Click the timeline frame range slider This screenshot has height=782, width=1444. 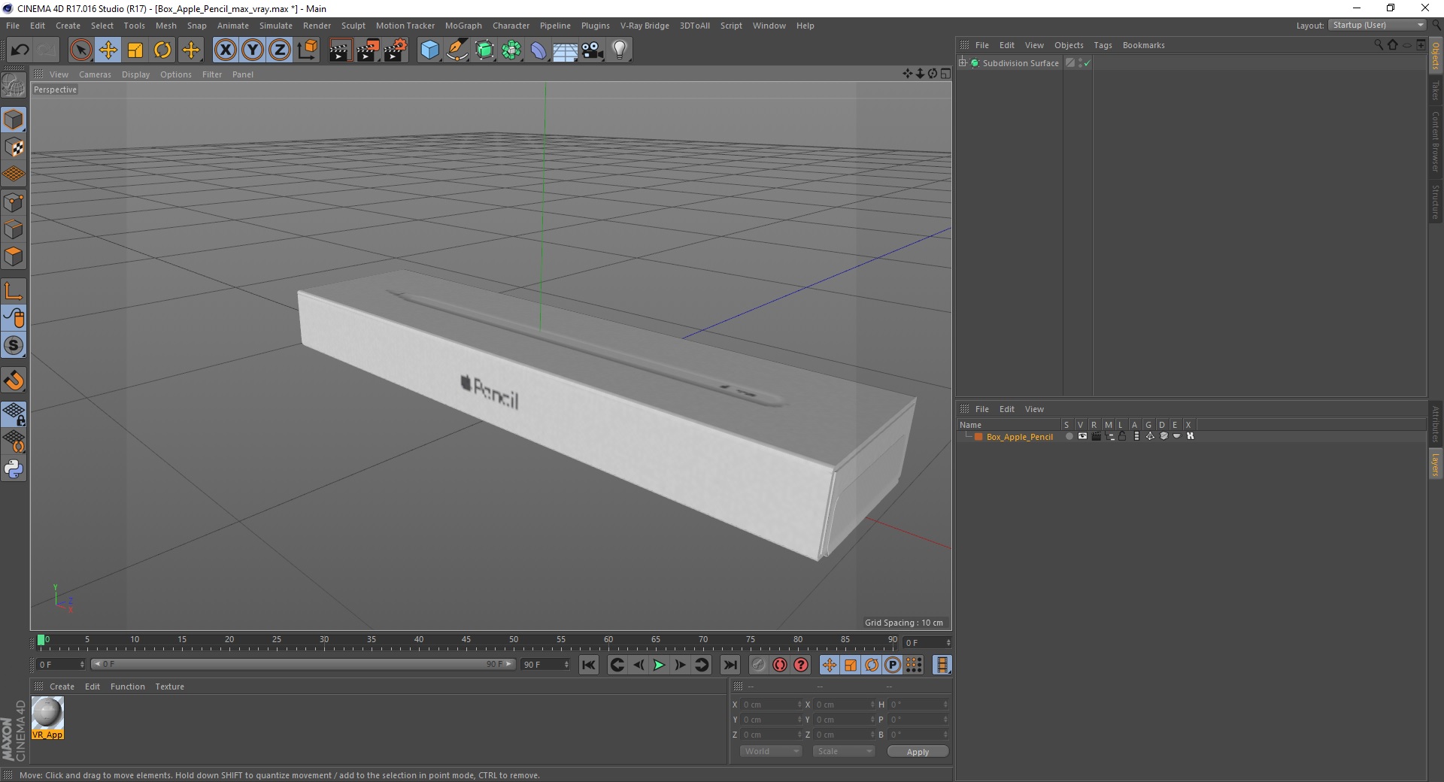(x=303, y=664)
